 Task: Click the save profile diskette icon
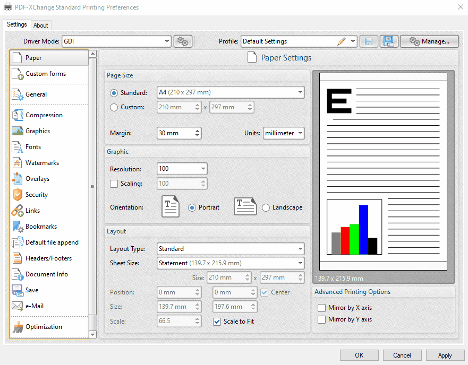click(x=369, y=41)
